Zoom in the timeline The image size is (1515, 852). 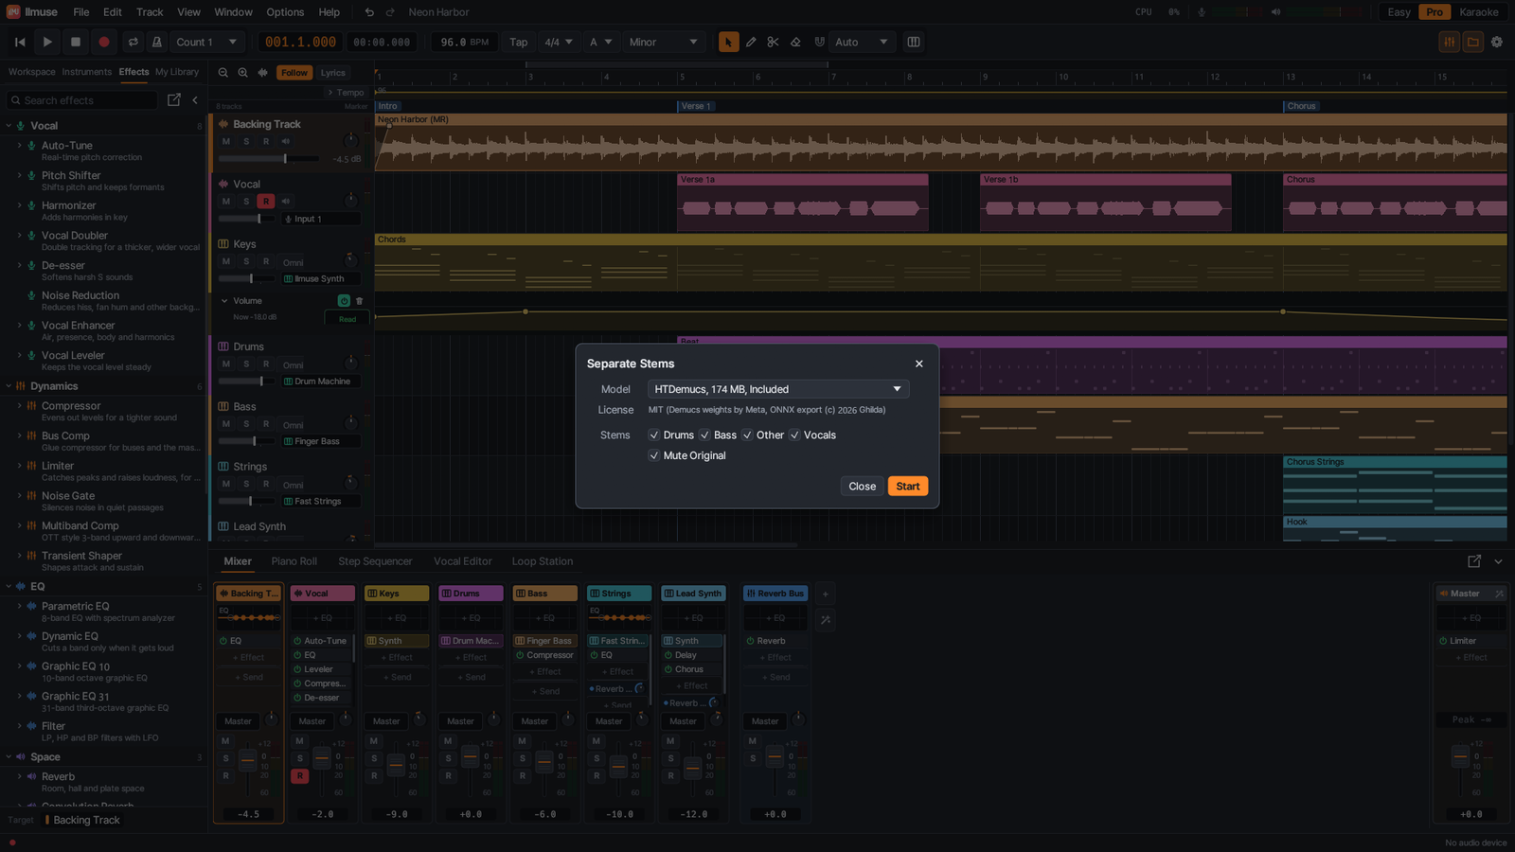243,73
